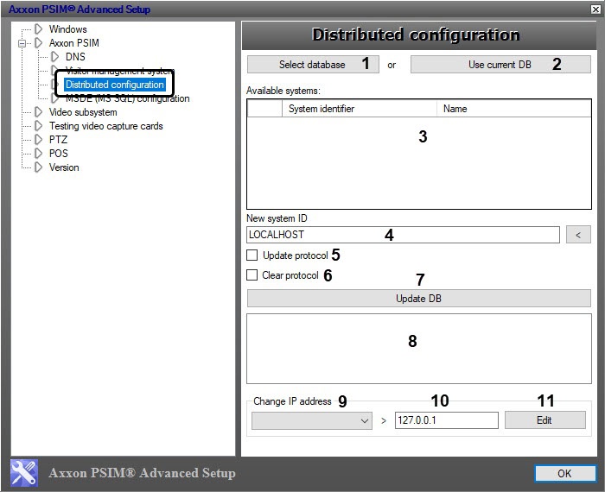
Task: Select Version in the tree
Action: pyautogui.click(x=64, y=167)
